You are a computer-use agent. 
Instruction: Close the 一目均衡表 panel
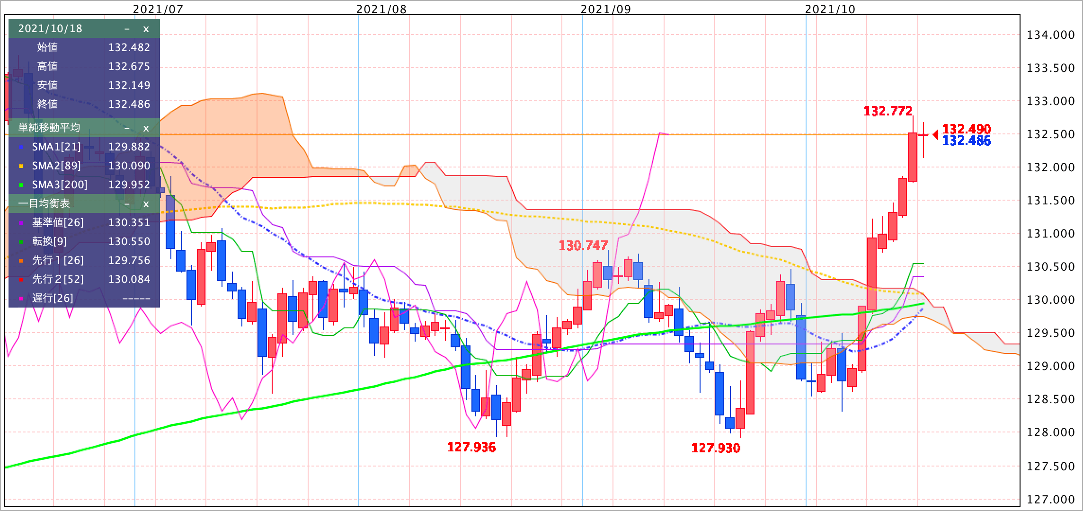pos(146,204)
